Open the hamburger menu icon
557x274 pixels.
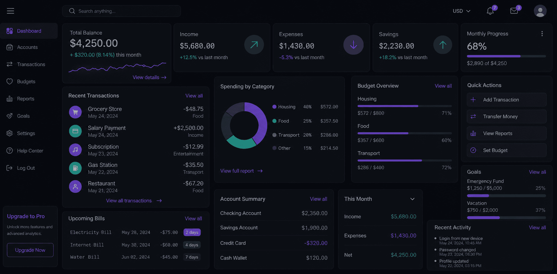coord(11,11)
